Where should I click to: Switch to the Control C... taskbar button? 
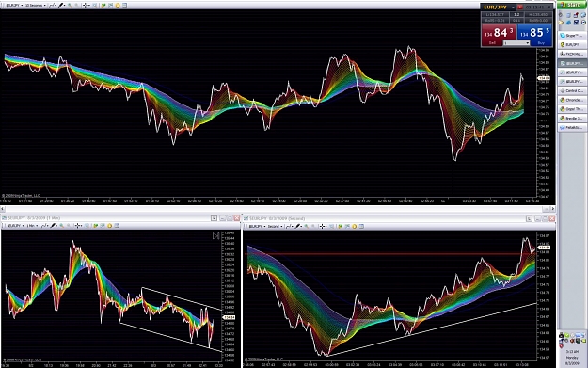pyautogui.click(x=572, y=90)
